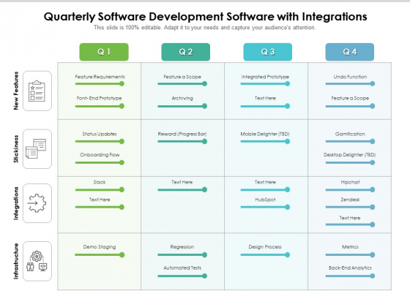Image resolution: width=410 pixels, height=307 pixels.
Task: Click the Integrations gear with arrow icon
Action: pyautogui.click(x=37, y=203)
